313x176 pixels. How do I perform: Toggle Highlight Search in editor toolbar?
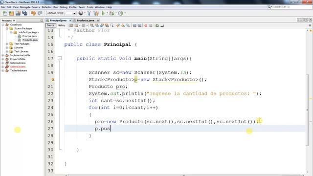107,25
